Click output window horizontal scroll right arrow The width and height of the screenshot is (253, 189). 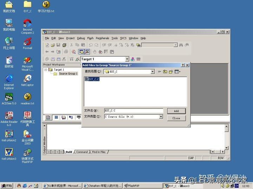(x=223, y=152)
